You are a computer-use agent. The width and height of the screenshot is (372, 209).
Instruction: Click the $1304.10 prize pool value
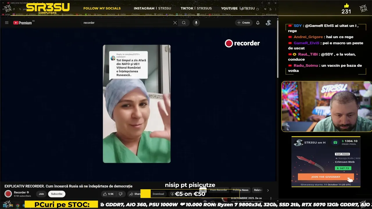(x=350, y=141)
